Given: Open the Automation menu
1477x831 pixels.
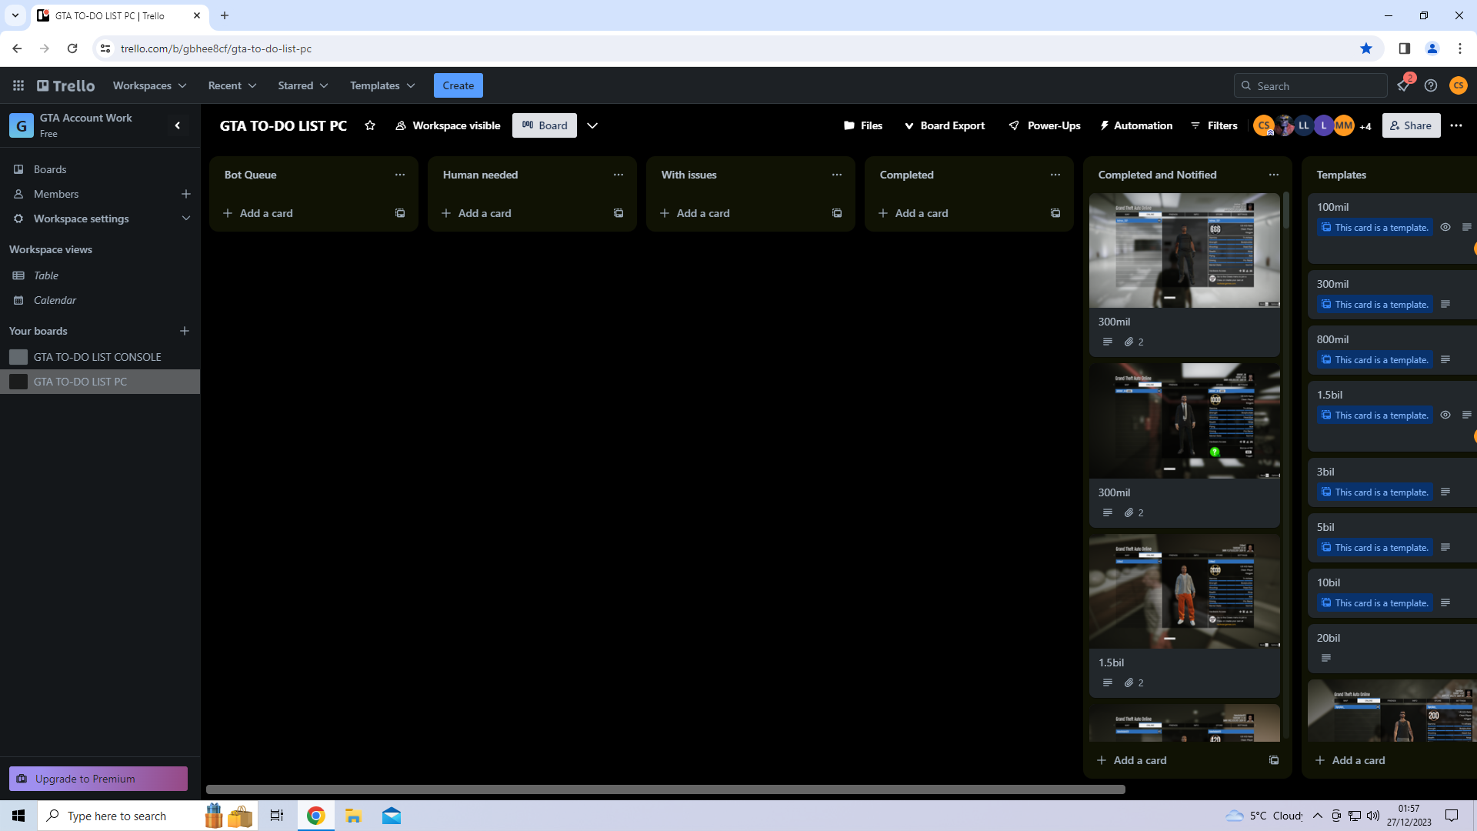Looking at the screenshot, I should tap(1136, 125).
